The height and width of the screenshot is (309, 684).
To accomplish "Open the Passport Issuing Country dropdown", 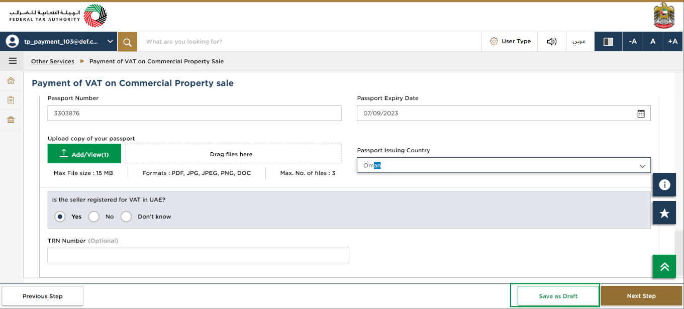I will (x=504, y=165).
